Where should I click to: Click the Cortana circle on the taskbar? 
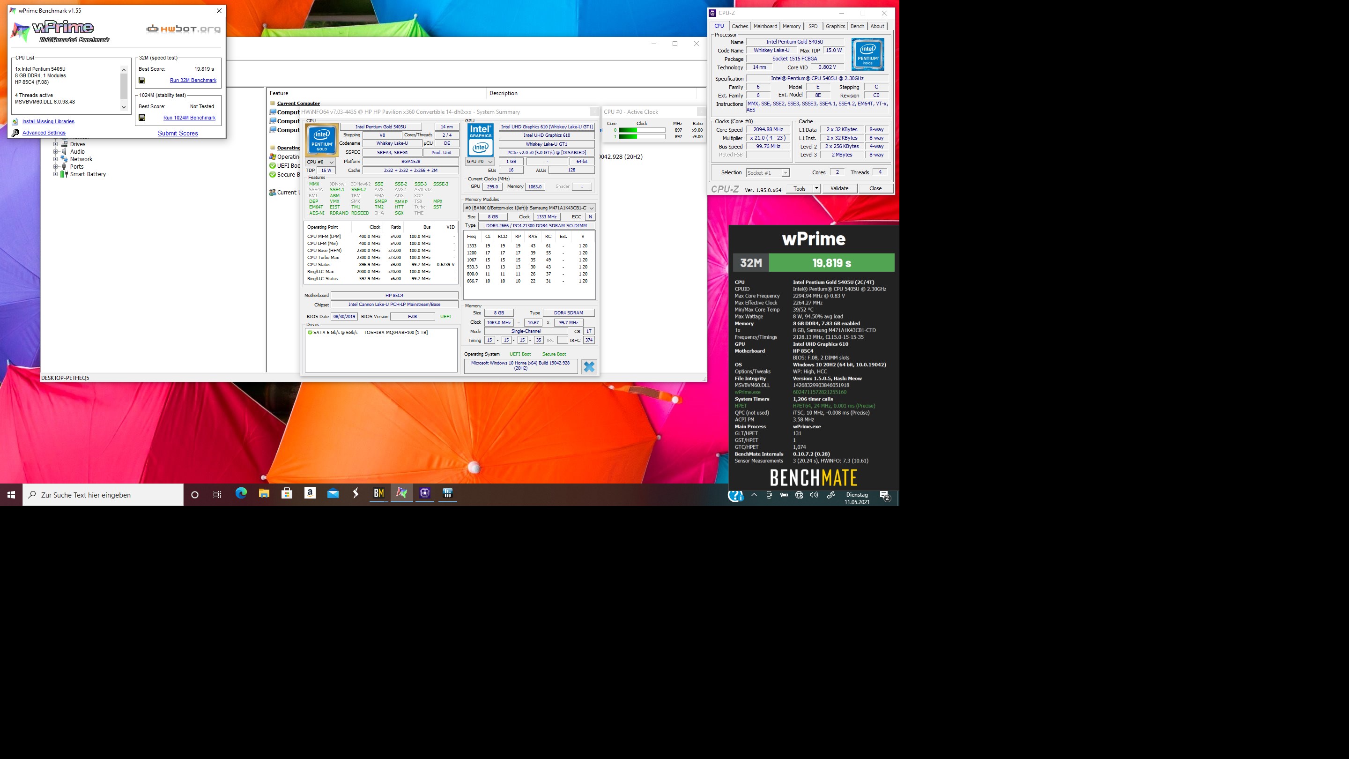(x=195, y=495)
